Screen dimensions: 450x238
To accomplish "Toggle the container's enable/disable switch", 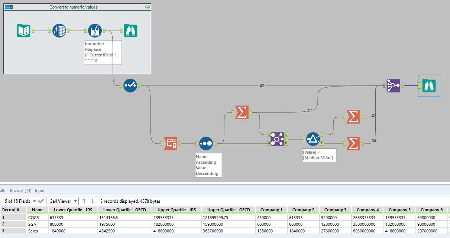I will 8,7.
